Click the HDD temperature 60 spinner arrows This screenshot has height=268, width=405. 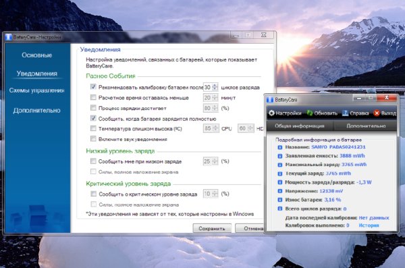click(x=250, y=128)
